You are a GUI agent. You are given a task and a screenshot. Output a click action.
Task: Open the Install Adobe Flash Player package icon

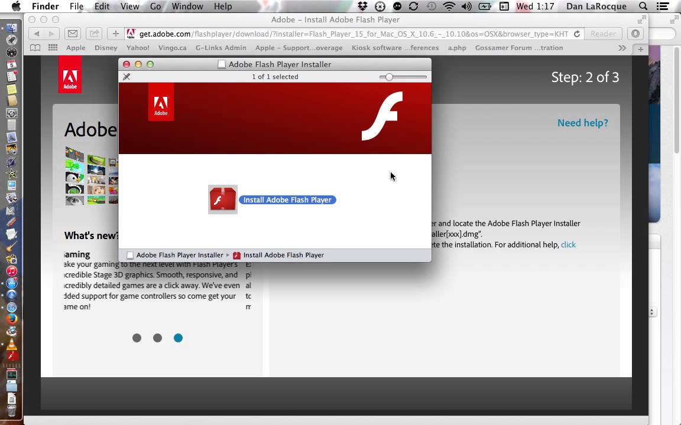click(223, 200)
